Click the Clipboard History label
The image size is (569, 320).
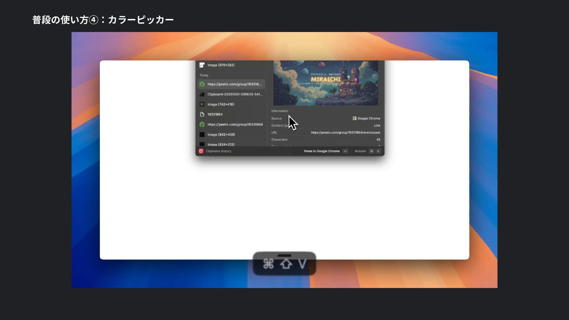pos(218,151)
